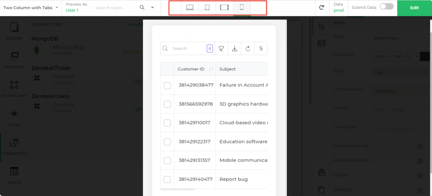
Task: Refresh the table with reload icon
Action: point(248,48)
